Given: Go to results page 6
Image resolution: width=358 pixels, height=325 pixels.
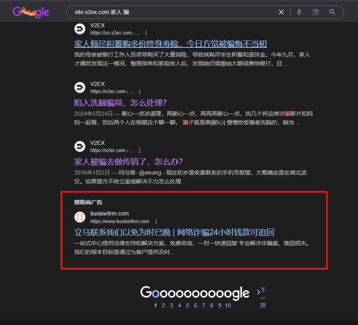Looking at the screenshot, I should pos(195,305).
